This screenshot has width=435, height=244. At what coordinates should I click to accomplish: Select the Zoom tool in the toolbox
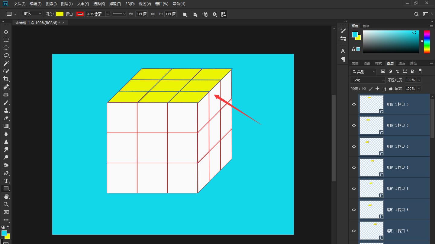[x=6, y=204]
